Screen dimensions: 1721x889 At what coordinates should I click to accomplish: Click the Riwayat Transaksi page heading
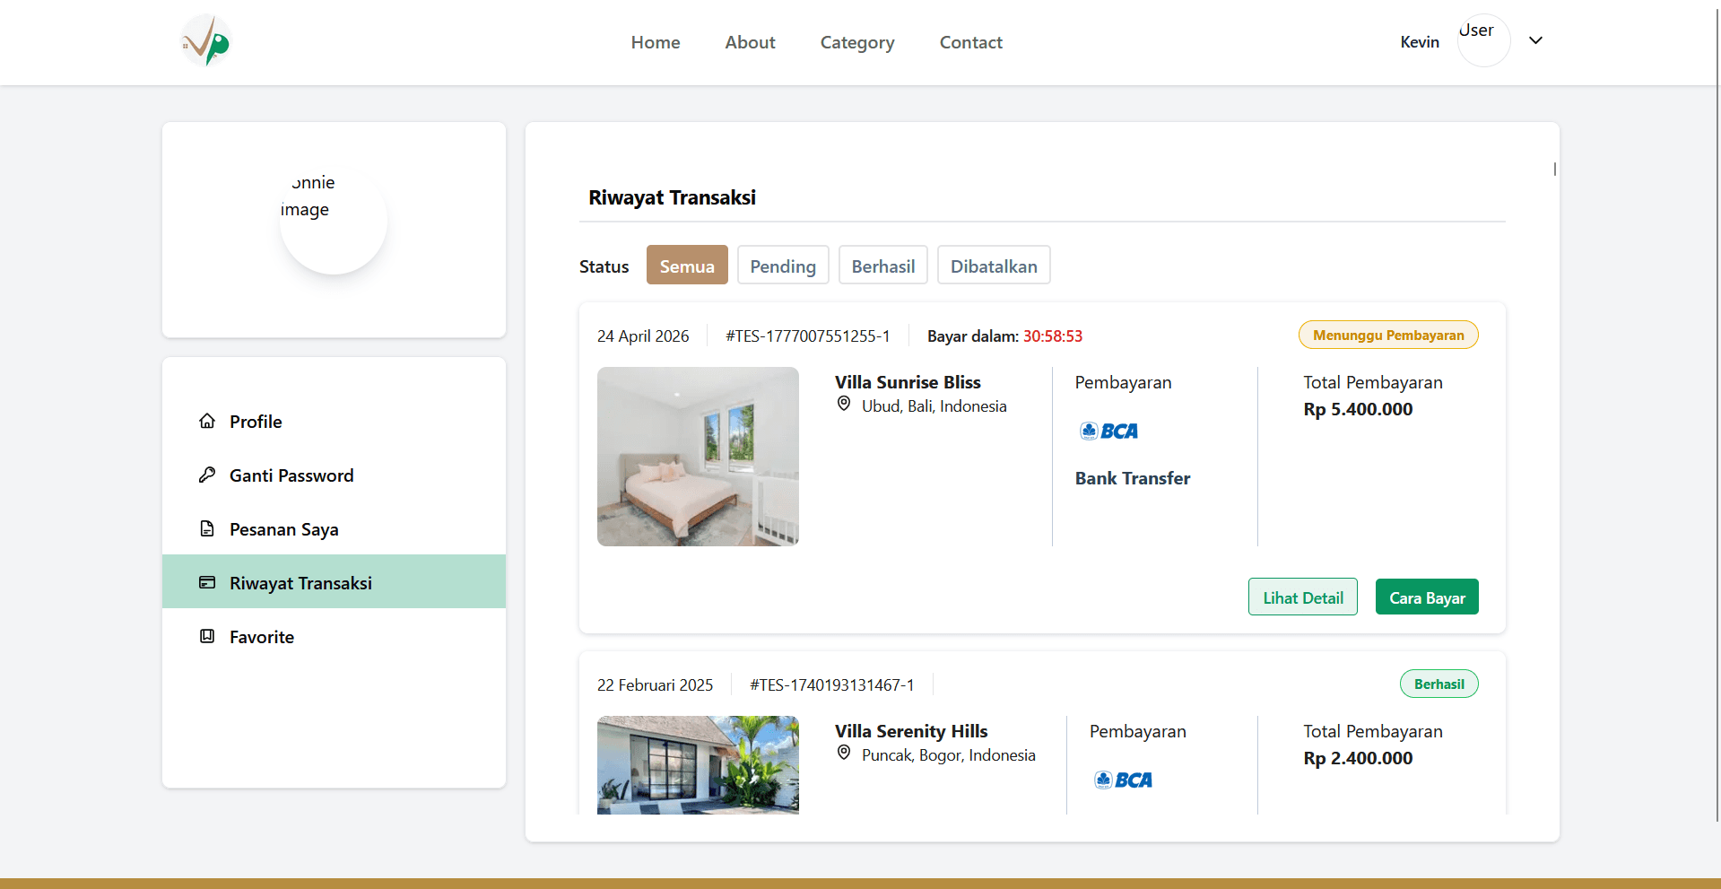tap(672, 197)
